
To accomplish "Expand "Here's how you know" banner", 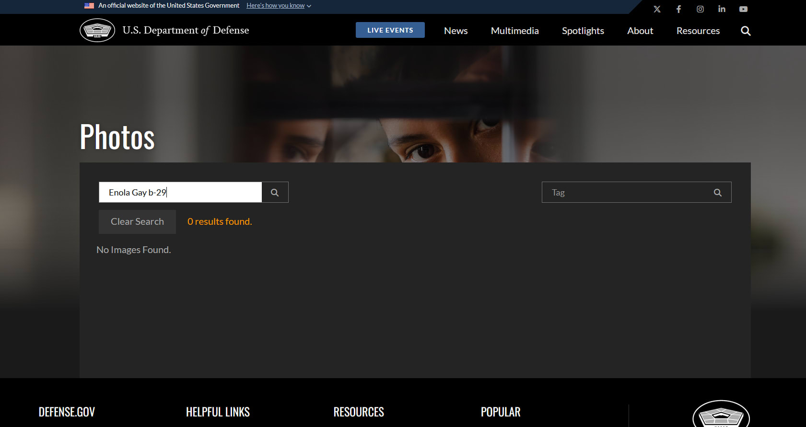I will [x=279, y=6].
